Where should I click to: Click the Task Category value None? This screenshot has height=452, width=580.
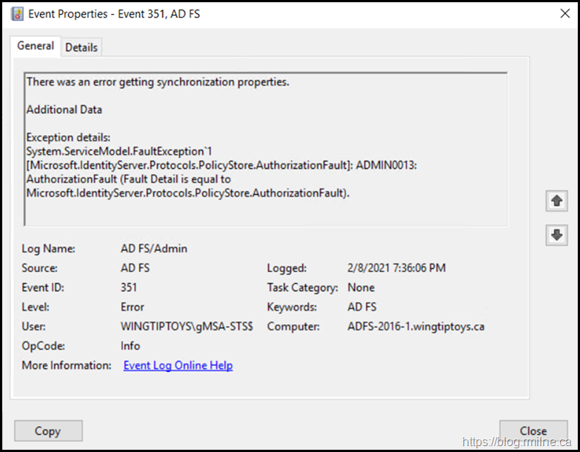coord(361,288)
